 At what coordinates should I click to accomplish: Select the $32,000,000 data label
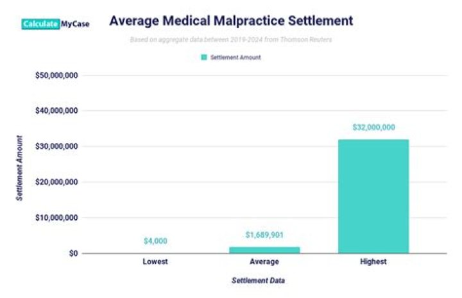coord(373,128)
